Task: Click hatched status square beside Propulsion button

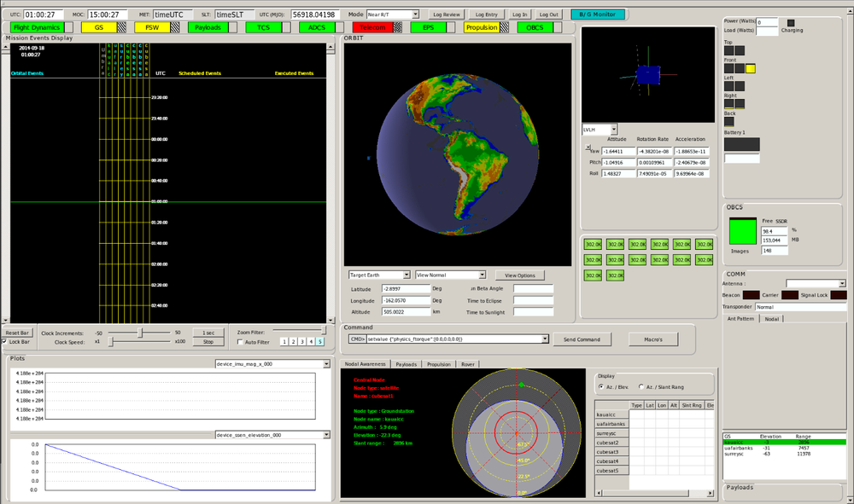Action: click(x=505, y=27)
